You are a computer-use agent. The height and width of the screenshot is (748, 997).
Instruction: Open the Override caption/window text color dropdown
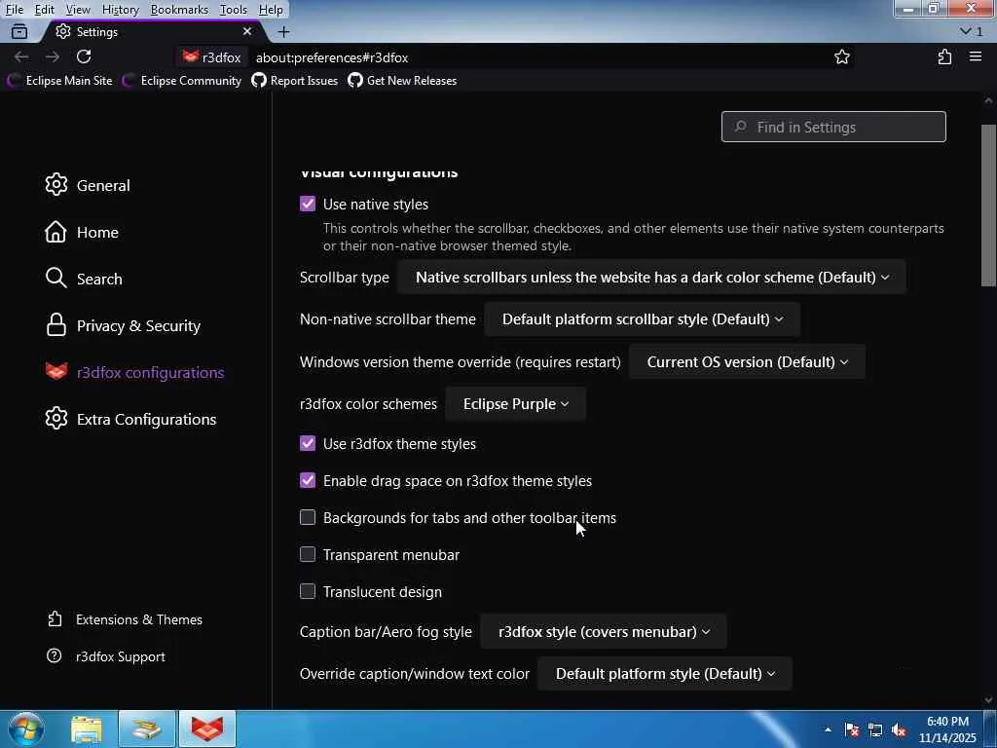[x=664, y=674]
